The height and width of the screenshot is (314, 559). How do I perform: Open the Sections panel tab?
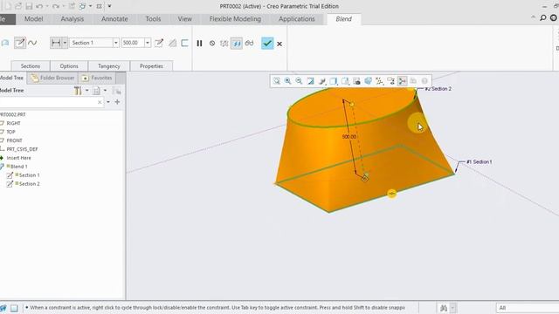click(x=31, y=66)
